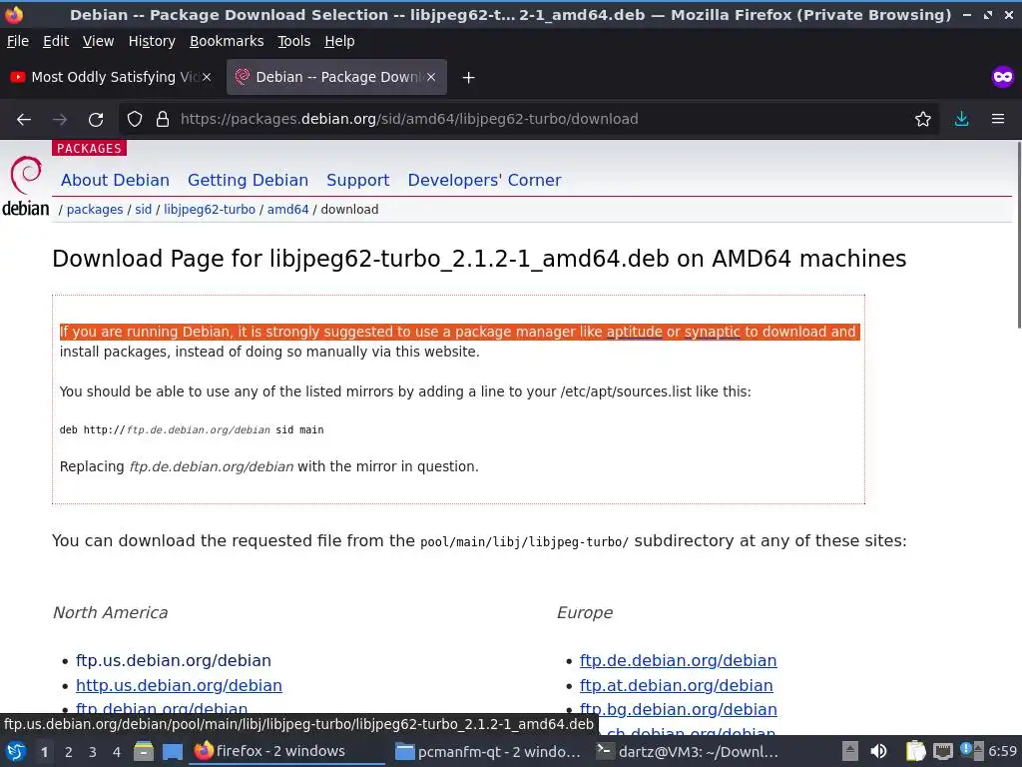Click the sid breadcrumb link

(x=144, y=210)
